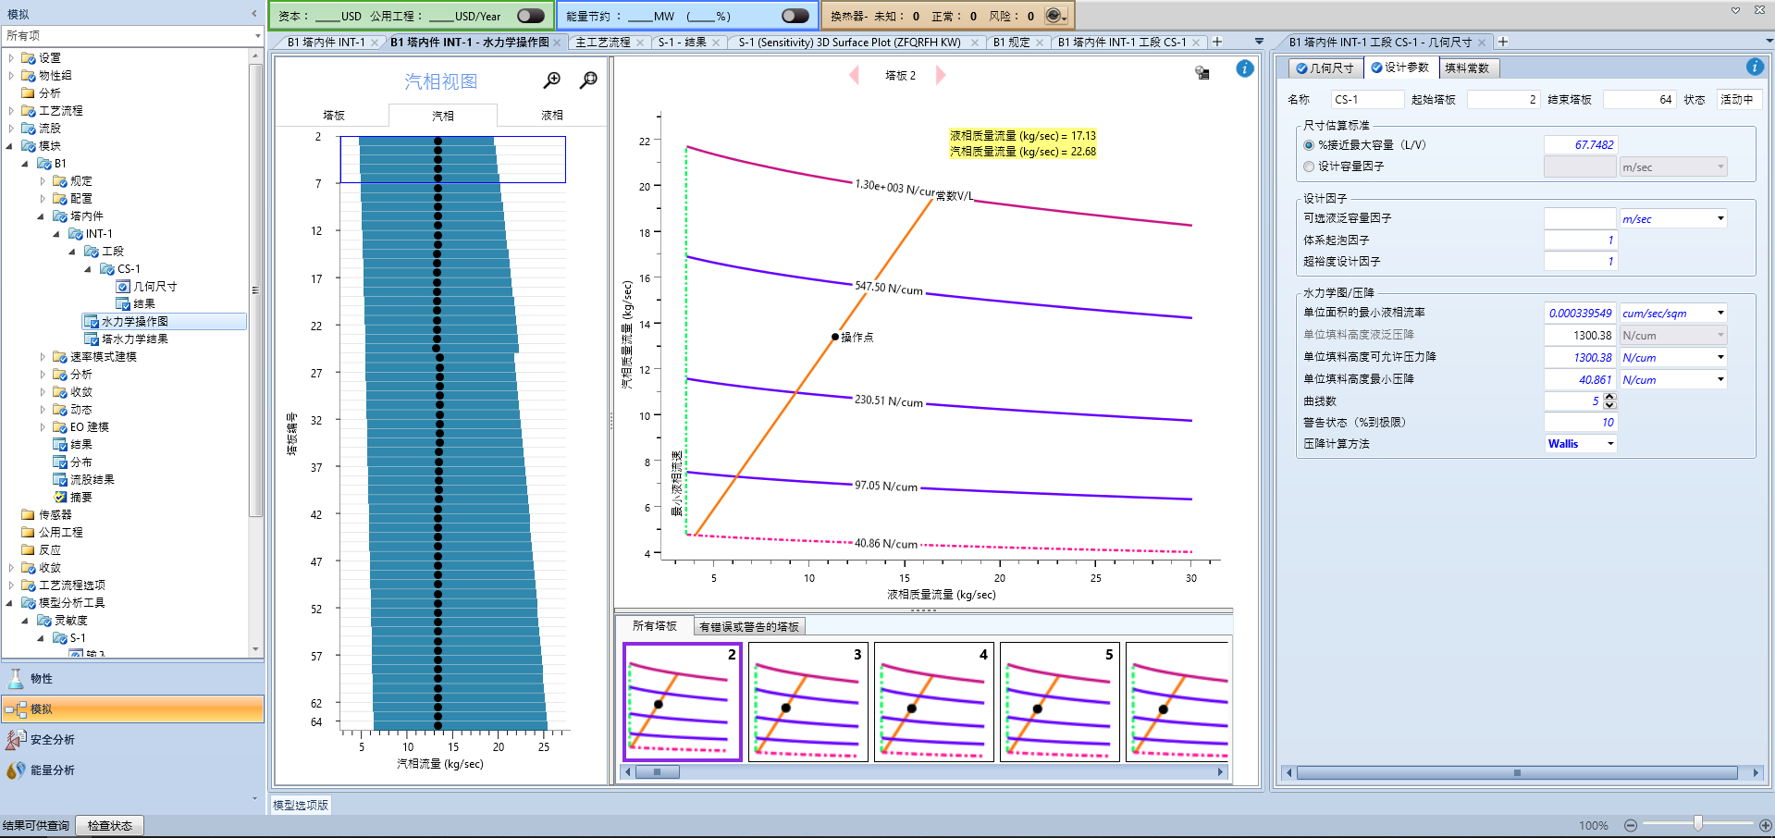1775x838 pixels.
Task: Toggle the 资本 economics switch
Action: [530, 16]
